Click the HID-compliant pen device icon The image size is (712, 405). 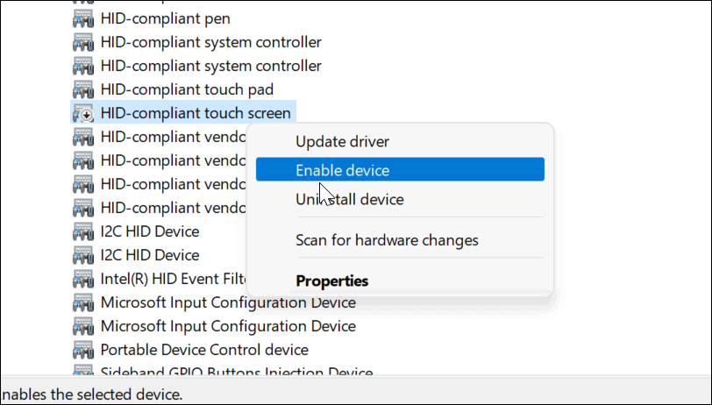tap(83, 18)
